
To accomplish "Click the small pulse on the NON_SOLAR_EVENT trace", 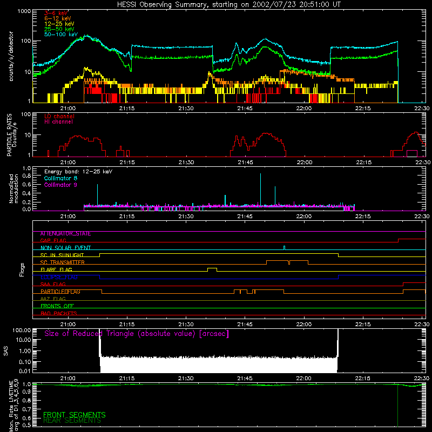I will coord(285,248).
